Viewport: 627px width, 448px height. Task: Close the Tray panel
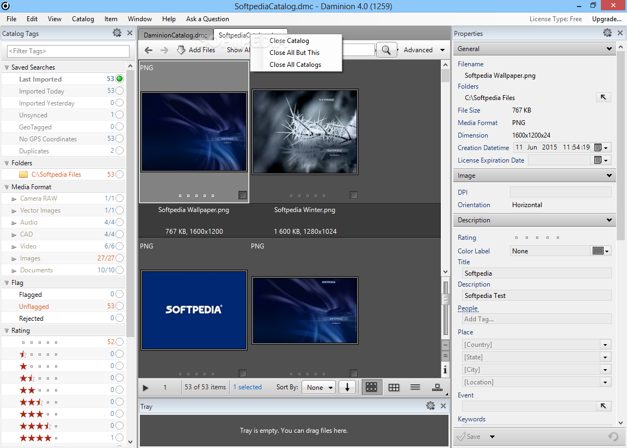443,406
